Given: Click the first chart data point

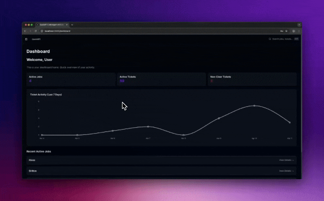Looking at the screenshot, I should 42,135.
